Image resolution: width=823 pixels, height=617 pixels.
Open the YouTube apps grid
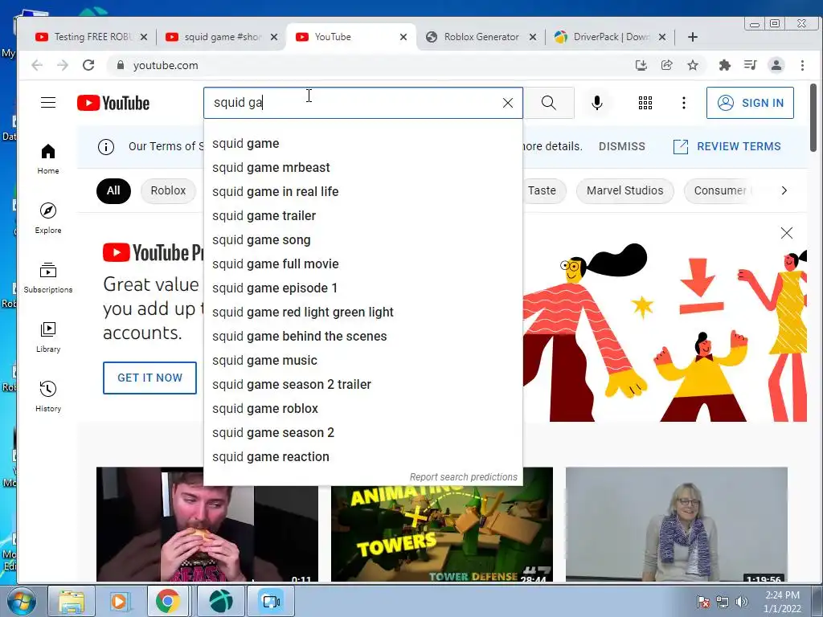tap(645, 103)
